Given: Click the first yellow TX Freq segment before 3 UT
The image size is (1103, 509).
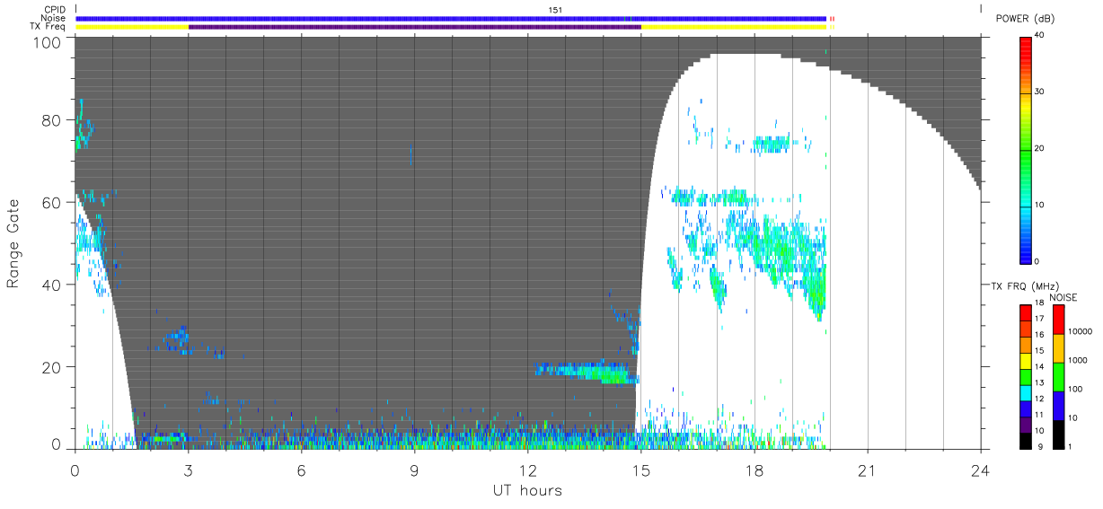Looking at the screenshot, I should click(132, 27).
